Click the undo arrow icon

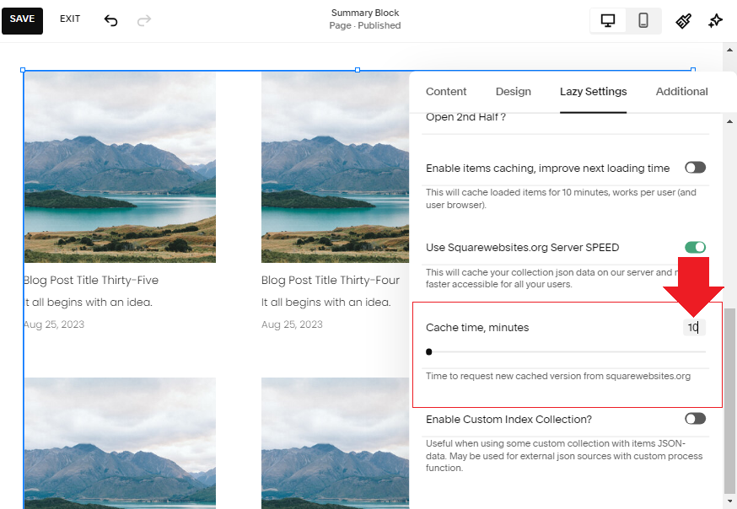pos(110,21)
